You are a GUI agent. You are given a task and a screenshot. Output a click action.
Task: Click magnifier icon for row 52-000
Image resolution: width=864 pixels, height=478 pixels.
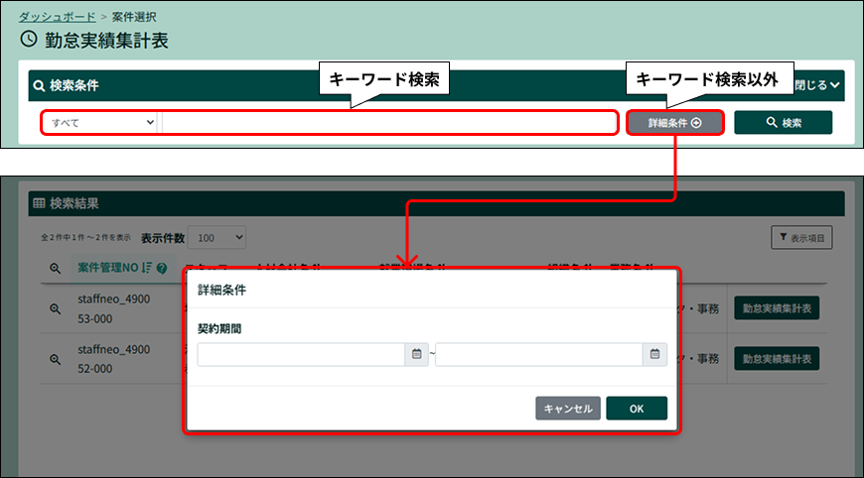tap(55, 359)
